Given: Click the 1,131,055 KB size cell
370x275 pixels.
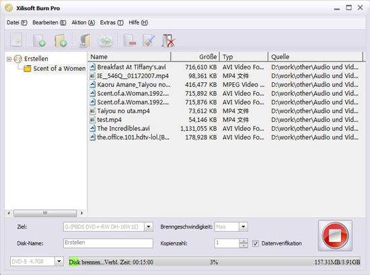Looking at the screenshot, I should point(198,128).
